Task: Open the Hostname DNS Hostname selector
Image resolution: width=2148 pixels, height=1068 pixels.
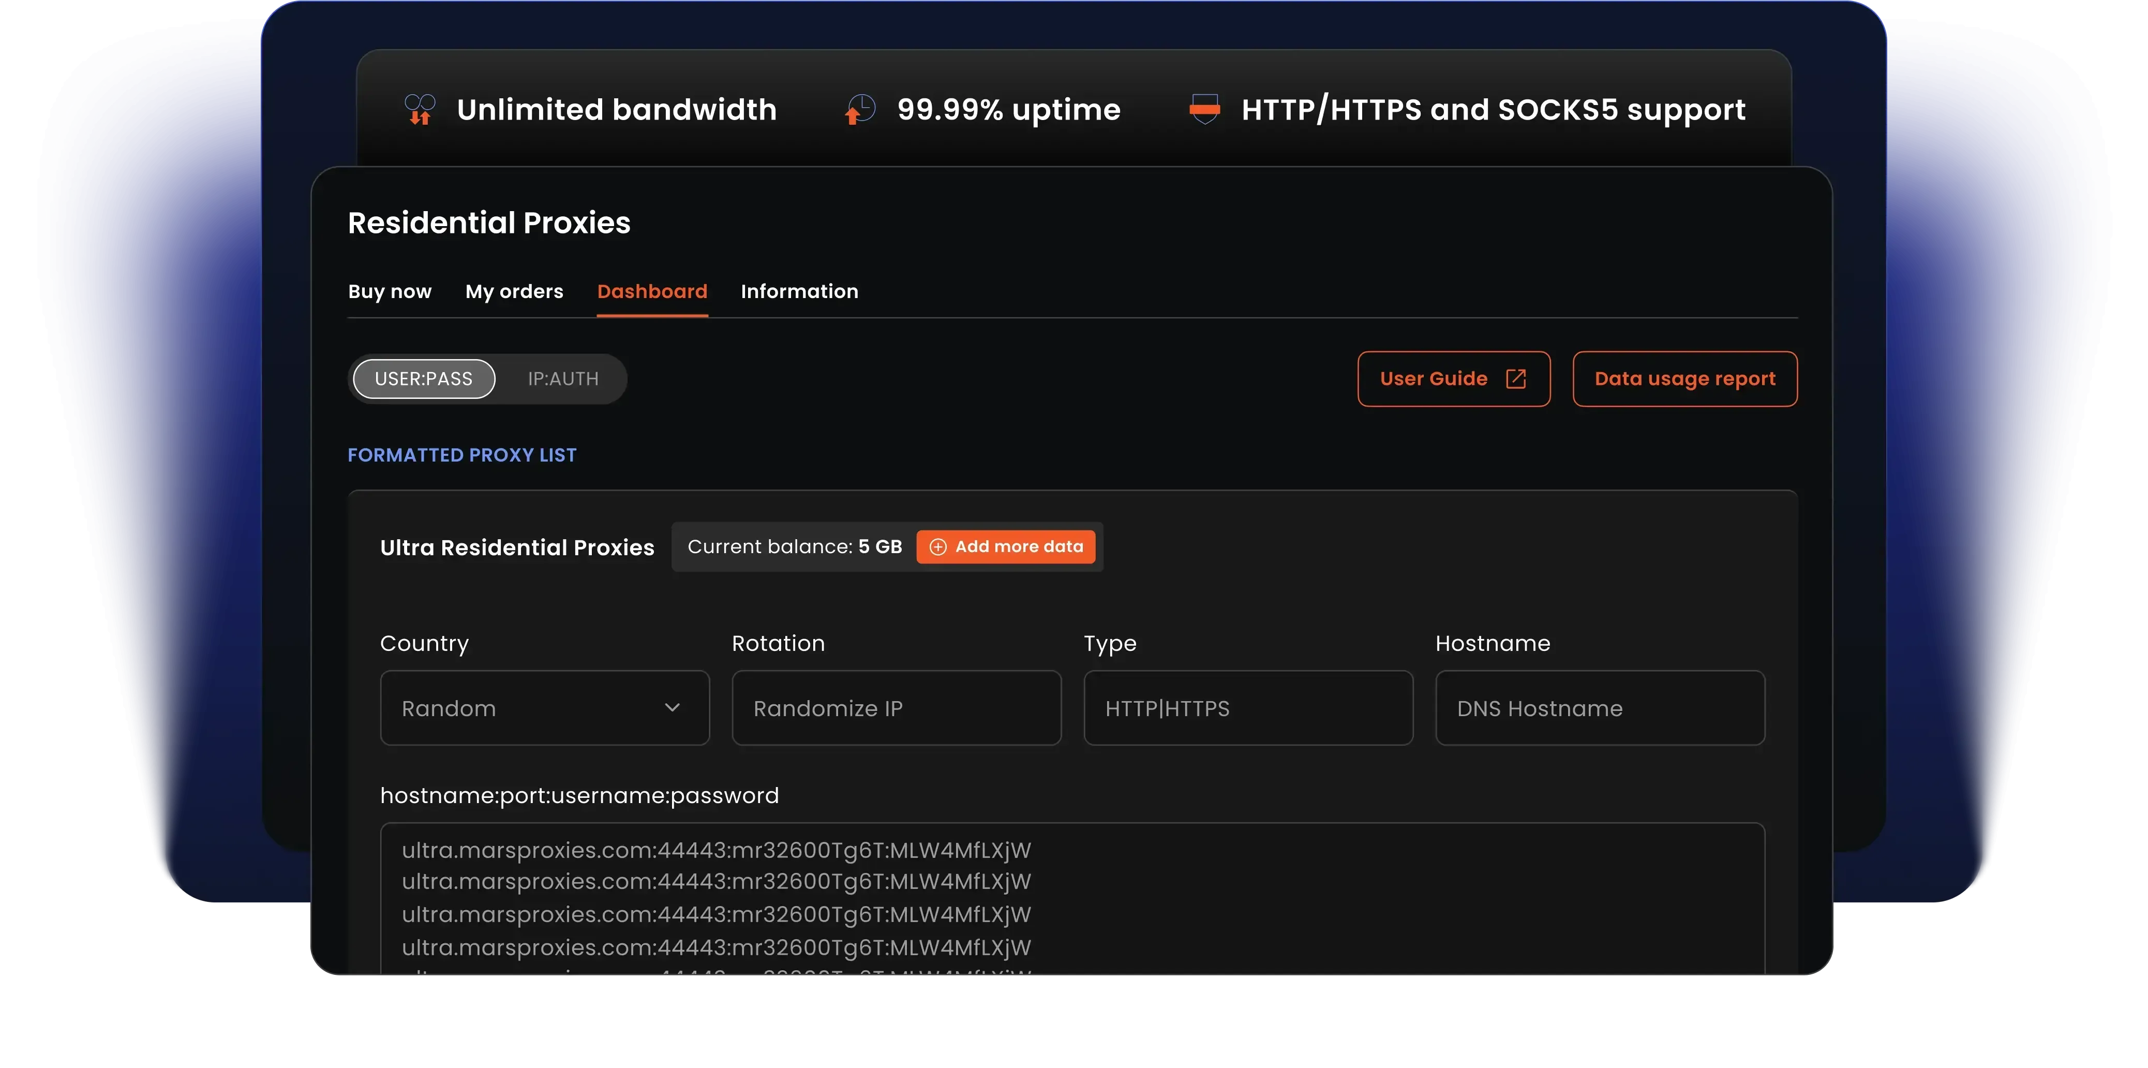Action: point(1600,708)
